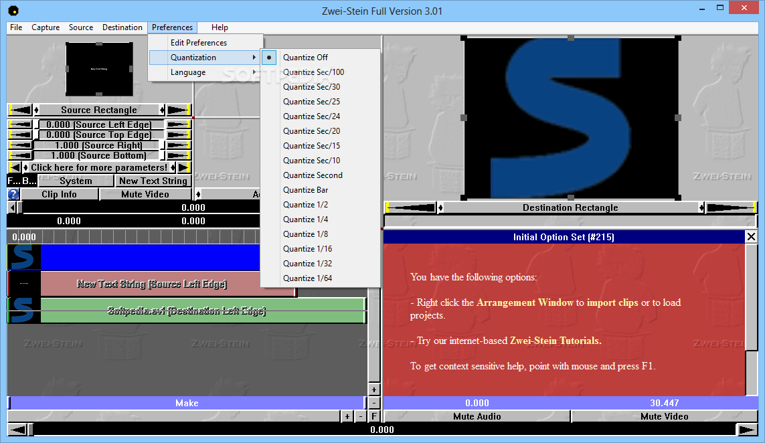Click the Zwei-Stein app icon in title bar
765x443 pixels.
[13, 10]
